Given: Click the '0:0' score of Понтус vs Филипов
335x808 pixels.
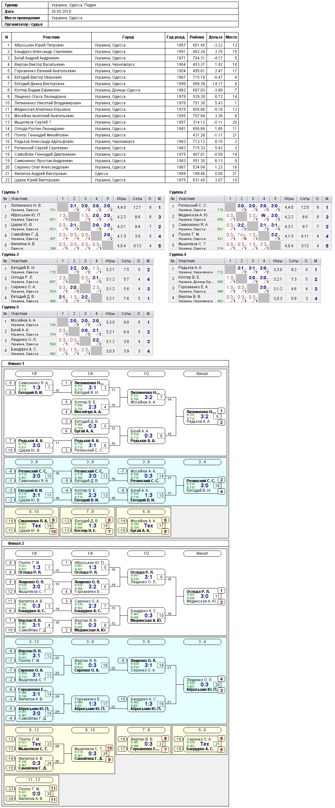Looking at the screenshot, I should [37, 794].
